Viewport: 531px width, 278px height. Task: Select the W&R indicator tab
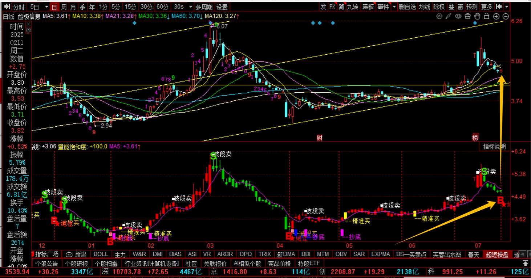click(139, 254)
